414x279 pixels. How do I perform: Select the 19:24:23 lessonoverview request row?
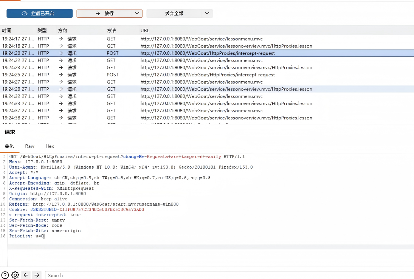207,68
